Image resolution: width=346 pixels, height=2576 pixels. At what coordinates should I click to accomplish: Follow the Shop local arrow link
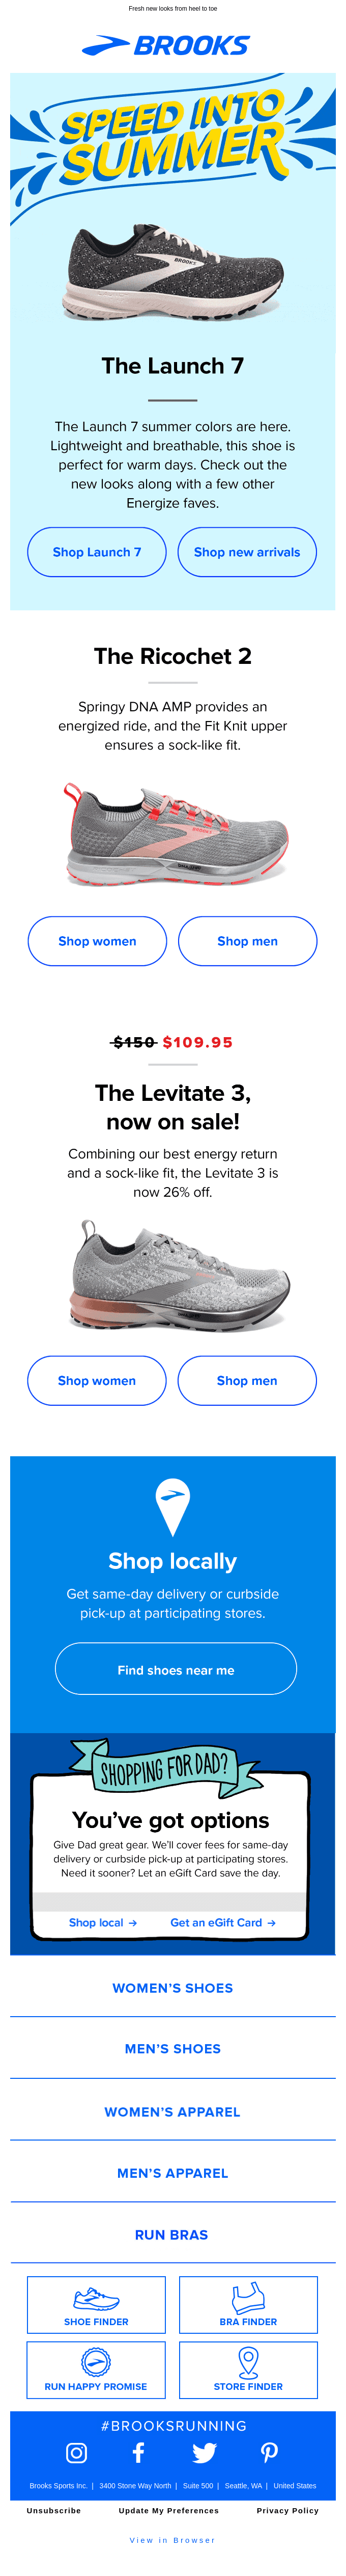pyautogui.click(x=103, y=1923)
